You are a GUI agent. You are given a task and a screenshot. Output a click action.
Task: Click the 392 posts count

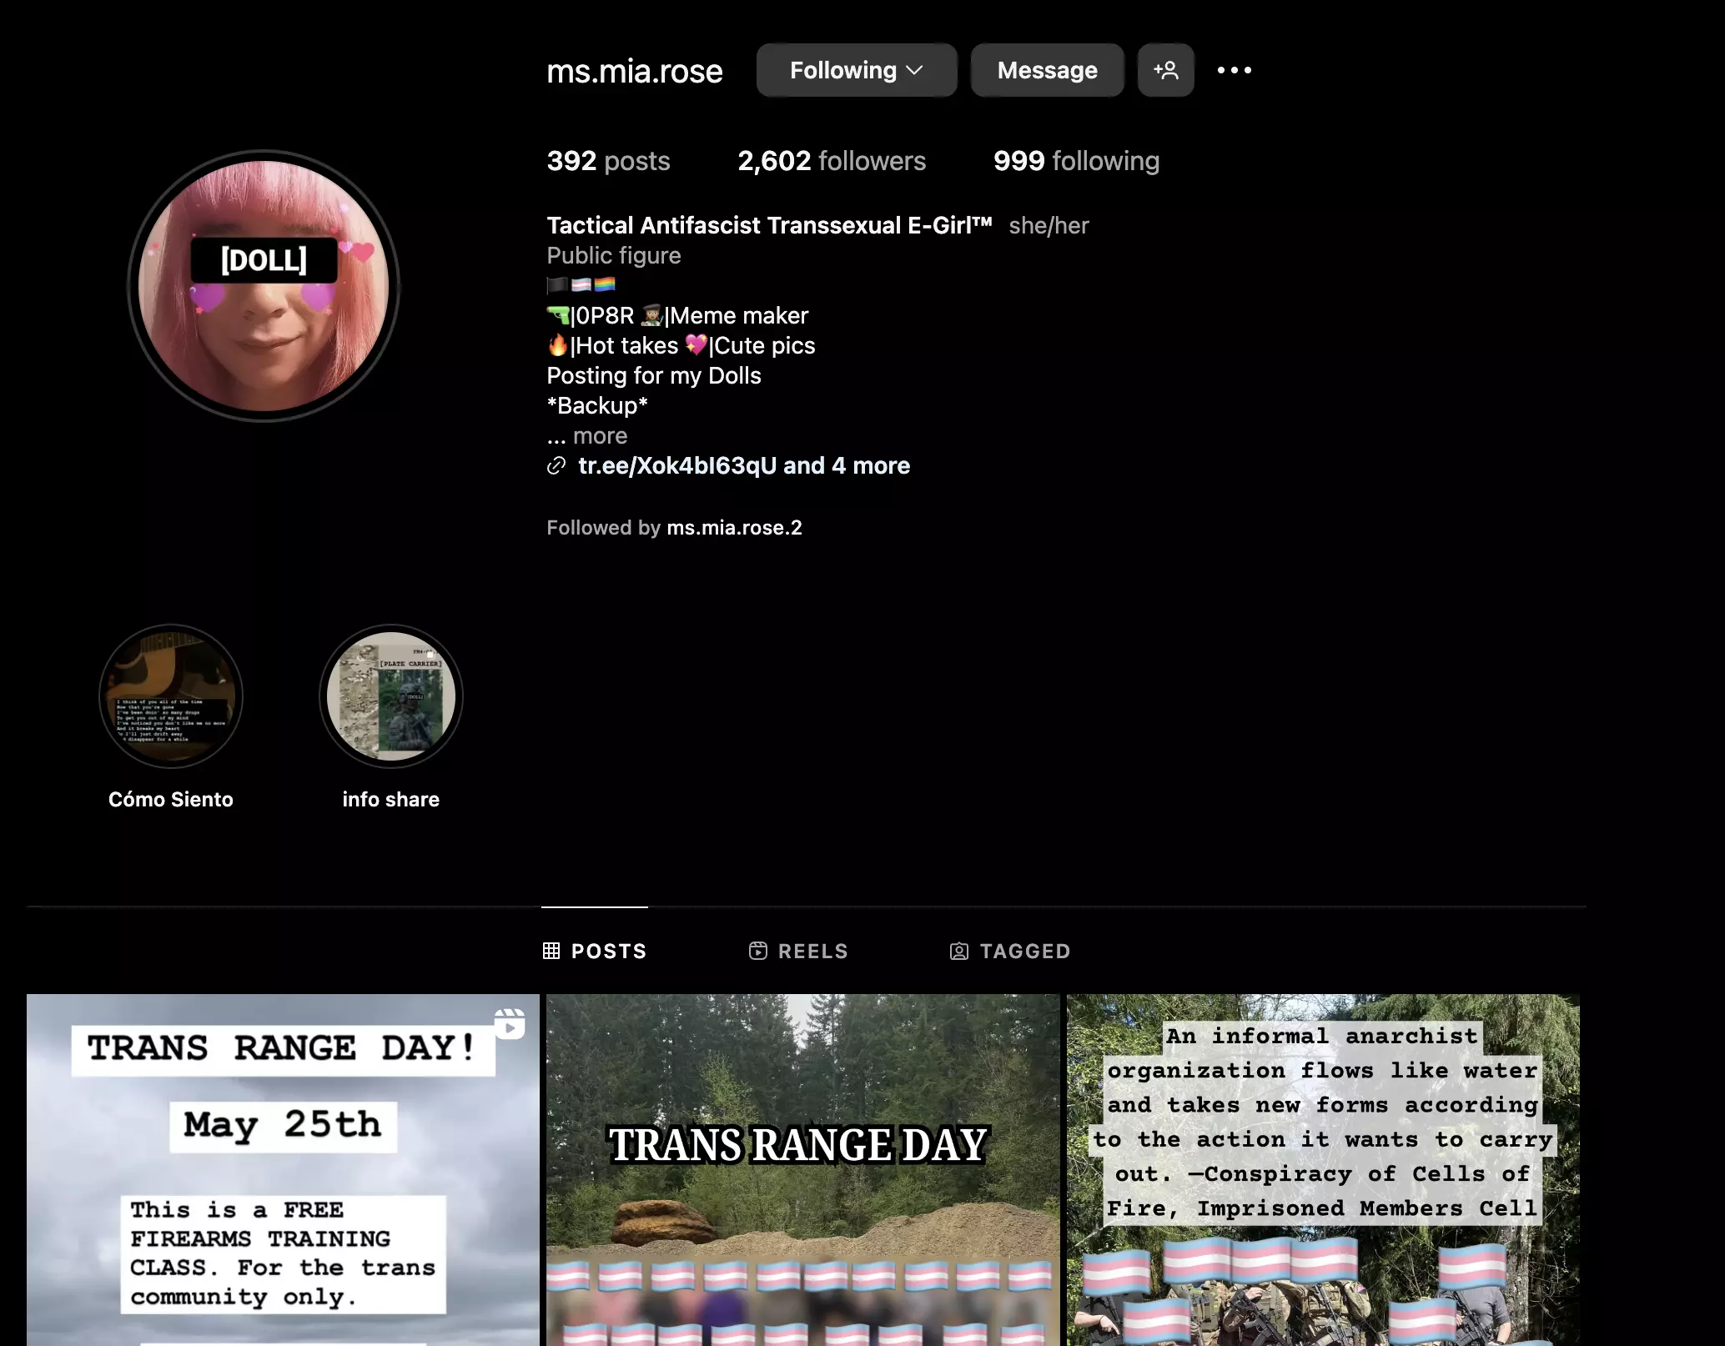coord(608,161)
